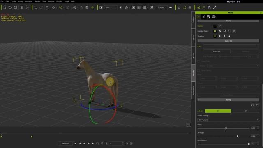Choose the Select arrow tool
The width and height of the screenshot is (263, 148).
[48, 7]
